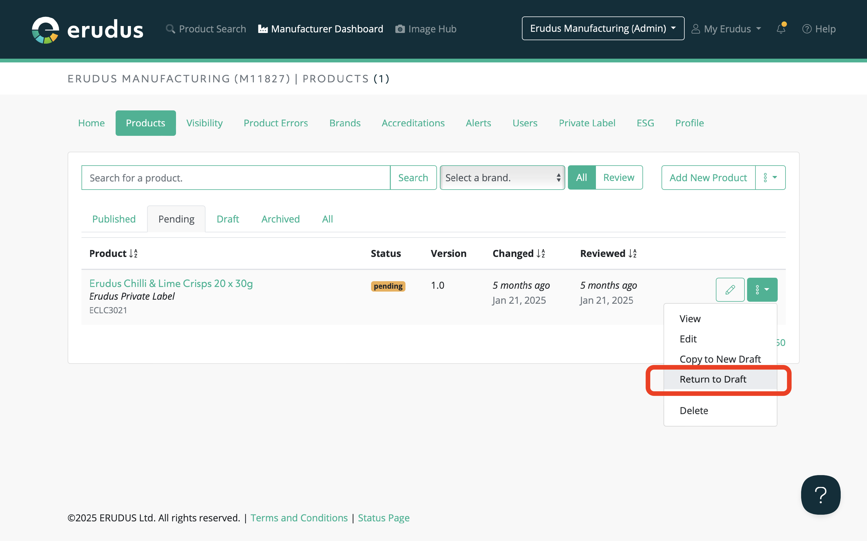This screenshot has height=541, width=867.
Task: Choose Return to Draft from menu
Action: pyautogui.click(x=713, y=379)
